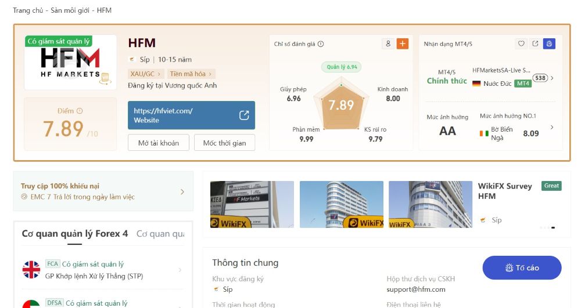Expand the MT4/5 server details chevron
581x308 pixels.
coord(552,78)
